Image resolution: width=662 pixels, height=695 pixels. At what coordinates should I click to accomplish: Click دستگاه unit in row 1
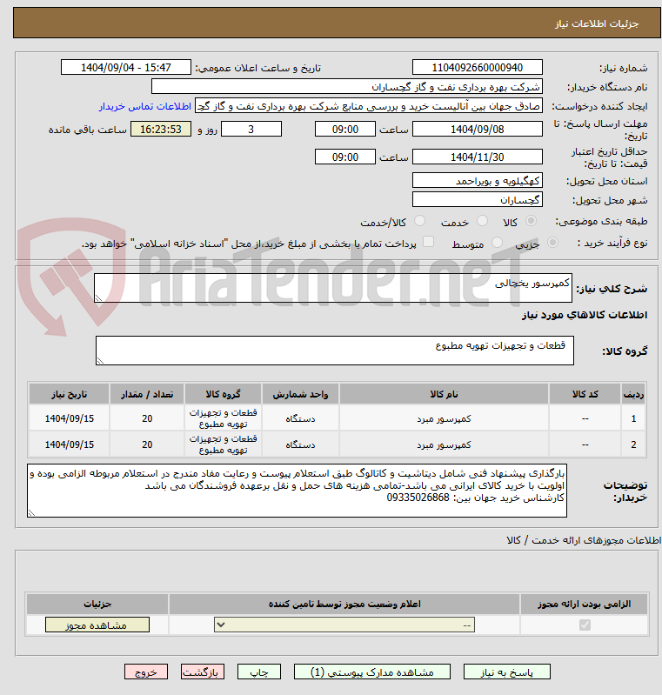pos(300,418)
